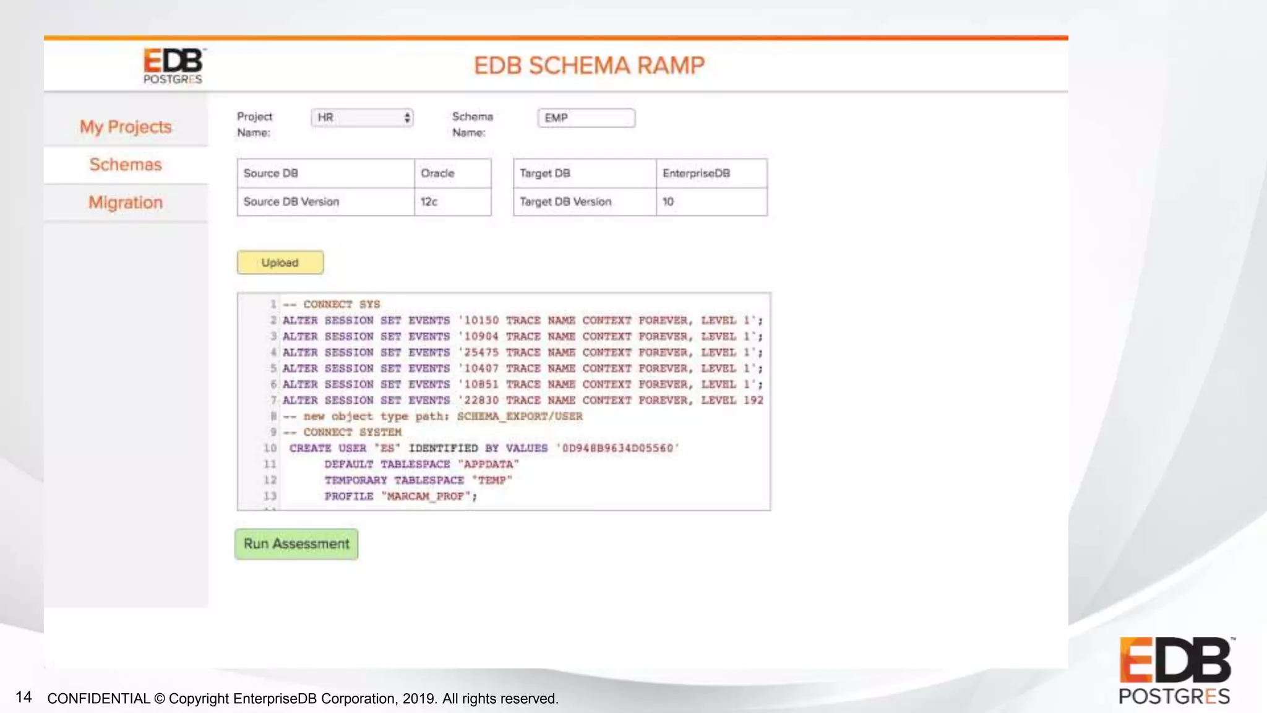
Task: Click the 12c source version cell
Action: (x=452, y=202)
